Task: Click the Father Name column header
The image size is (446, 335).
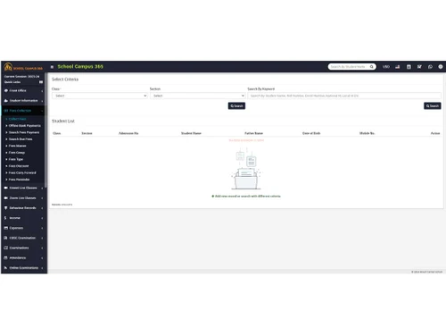Action: [253, 133]
